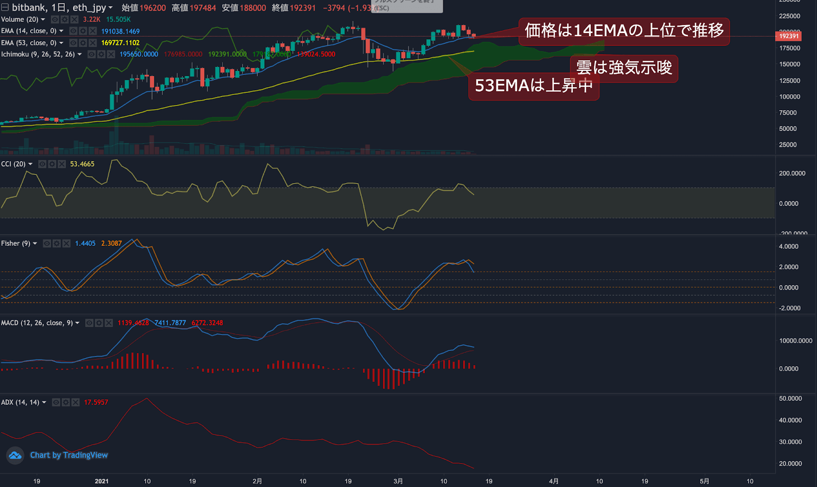This screenshot has height=487, width=817.
Task: Remove the EMA 14 indicator
Action: pyautogui.click(x=92, y=31)
